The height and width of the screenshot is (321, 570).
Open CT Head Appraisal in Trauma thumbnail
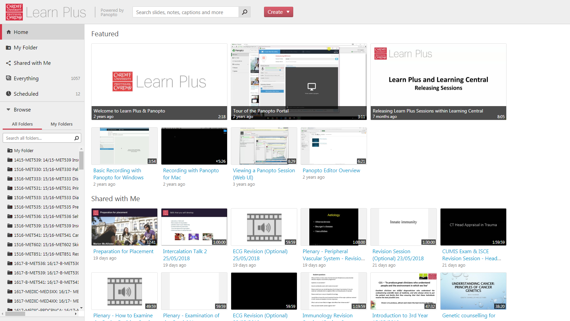tap(473, 227)
